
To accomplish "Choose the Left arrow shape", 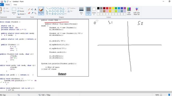I will (61, 11).
